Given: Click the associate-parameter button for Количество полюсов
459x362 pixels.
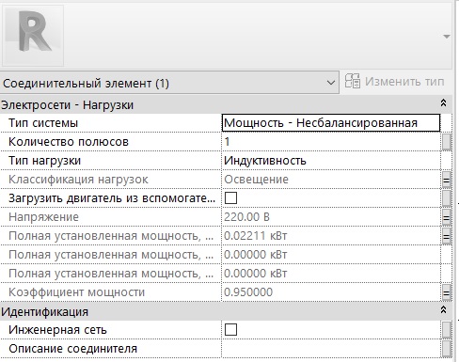Looking at the screenshot, I should pyautogui.click(x=446, y=142).
